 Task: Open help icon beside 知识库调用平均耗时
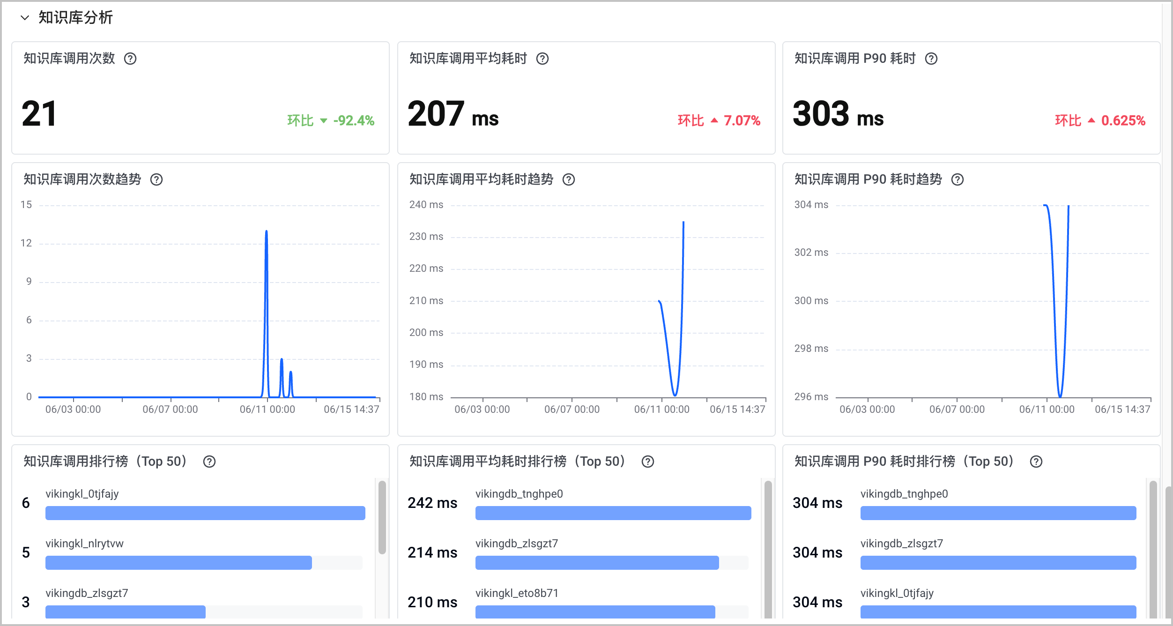[x=542, y=59]
